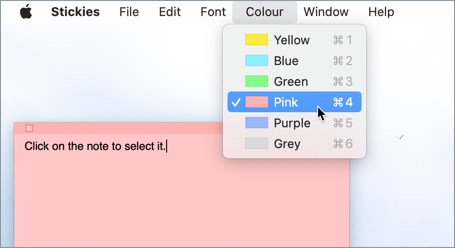
Task: Open the Stickies application menu
Action: click(x=75, y=12)
